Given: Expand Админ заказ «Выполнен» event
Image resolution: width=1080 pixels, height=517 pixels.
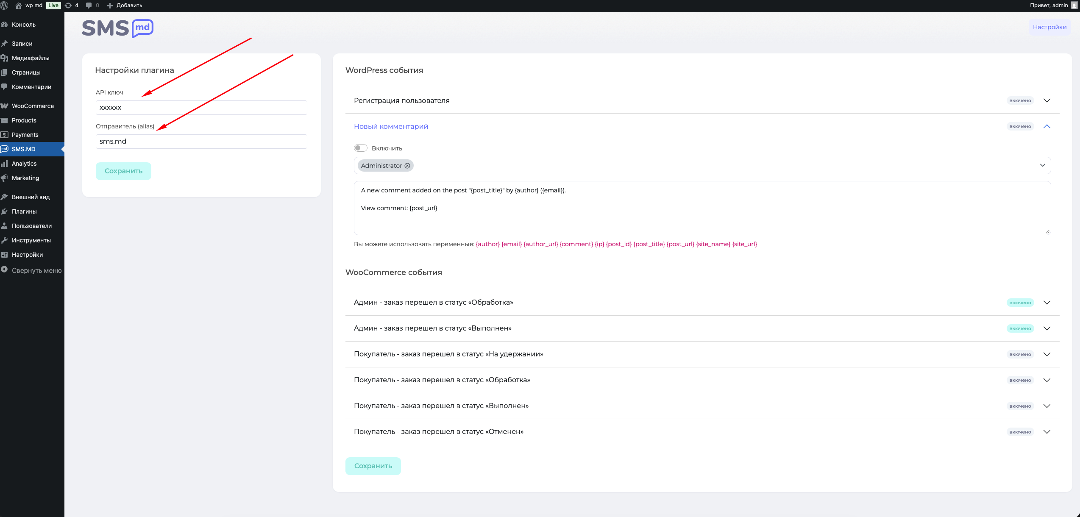Looking at the screenshot, I should coord(1047,328).
